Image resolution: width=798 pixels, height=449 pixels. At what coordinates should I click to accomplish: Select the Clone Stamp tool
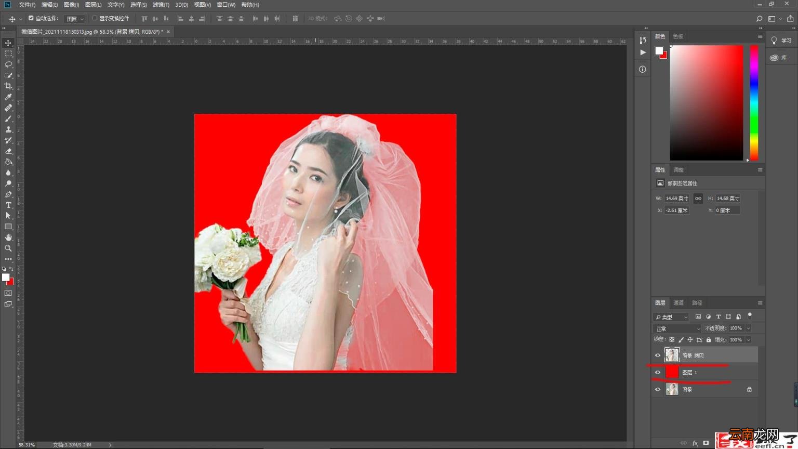8,129
